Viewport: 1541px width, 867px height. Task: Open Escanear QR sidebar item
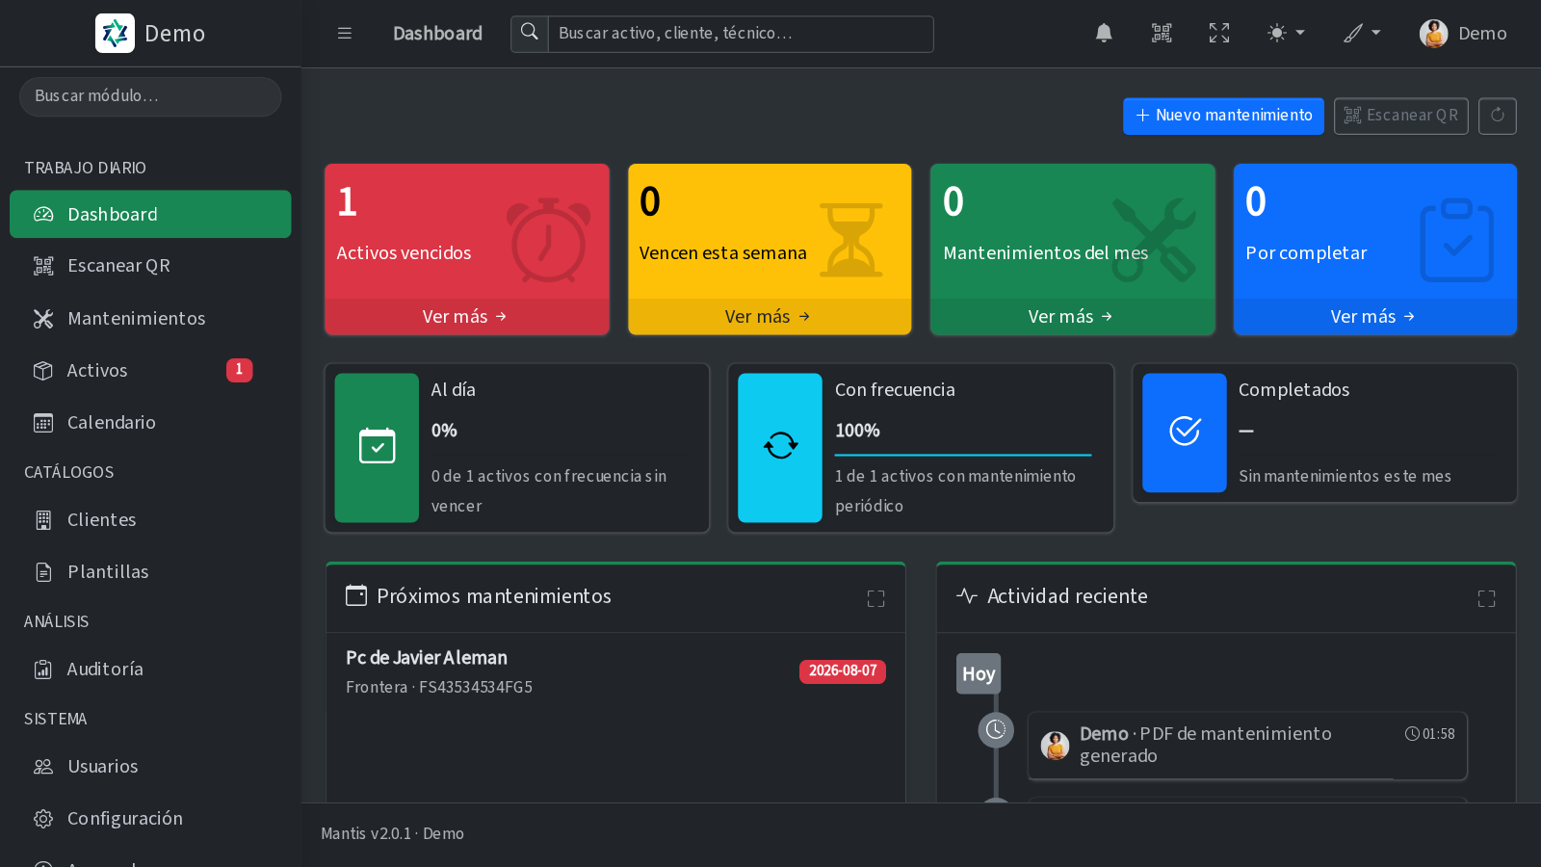click(150, 266)
